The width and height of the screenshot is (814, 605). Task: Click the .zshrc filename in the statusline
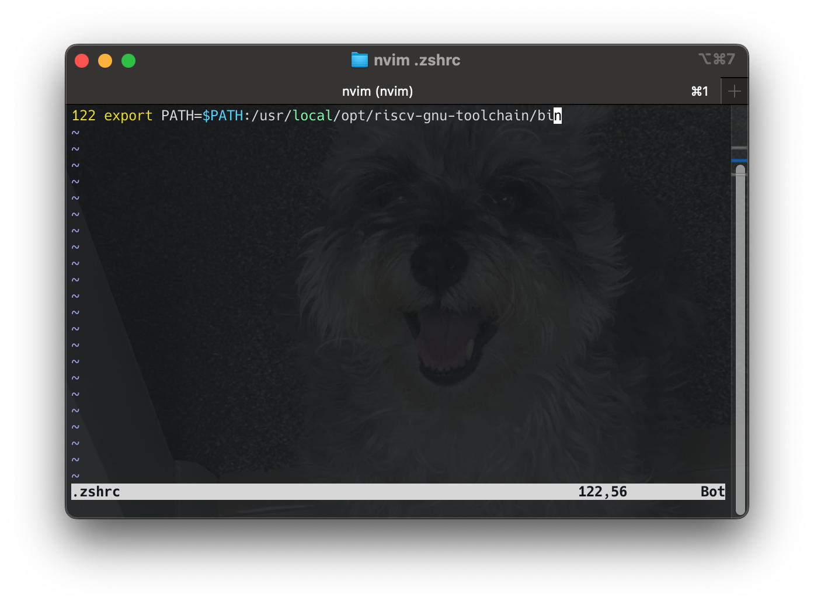[96, 492]
